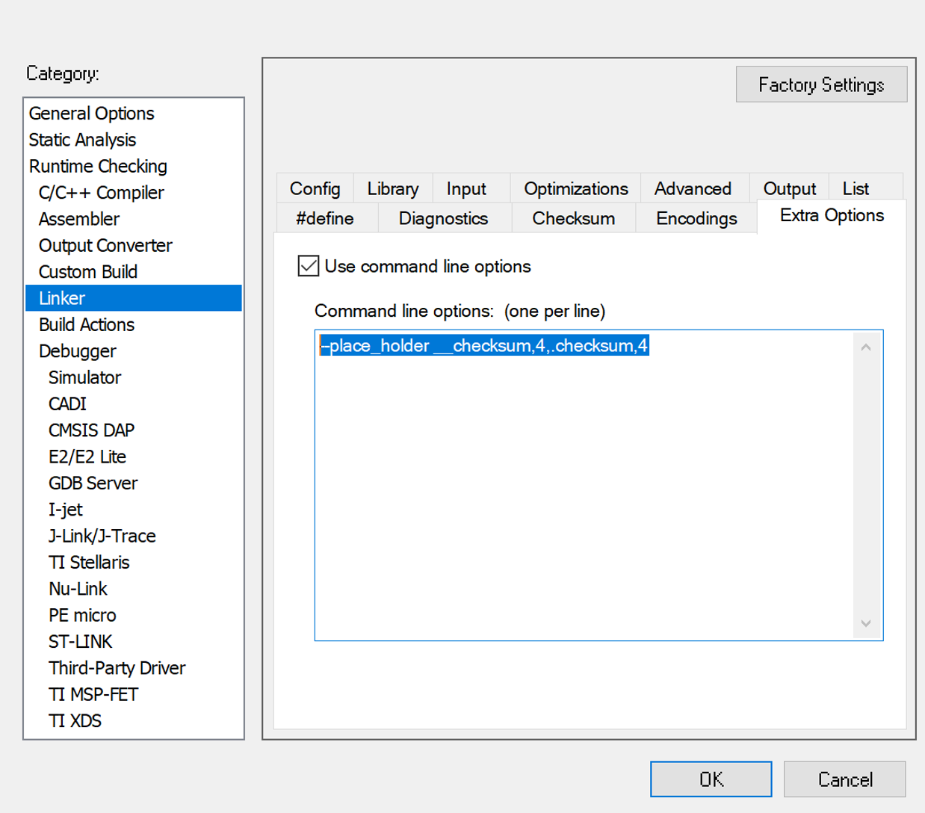
Task: Open the Library tab
Action: point(392,188)
